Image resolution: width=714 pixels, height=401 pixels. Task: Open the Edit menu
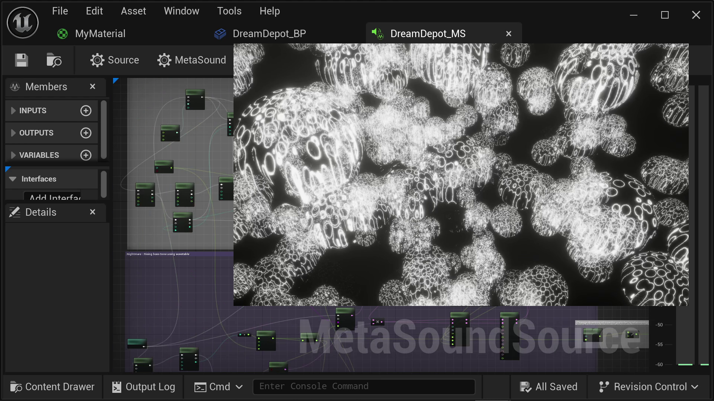click(x=94, y=11)
